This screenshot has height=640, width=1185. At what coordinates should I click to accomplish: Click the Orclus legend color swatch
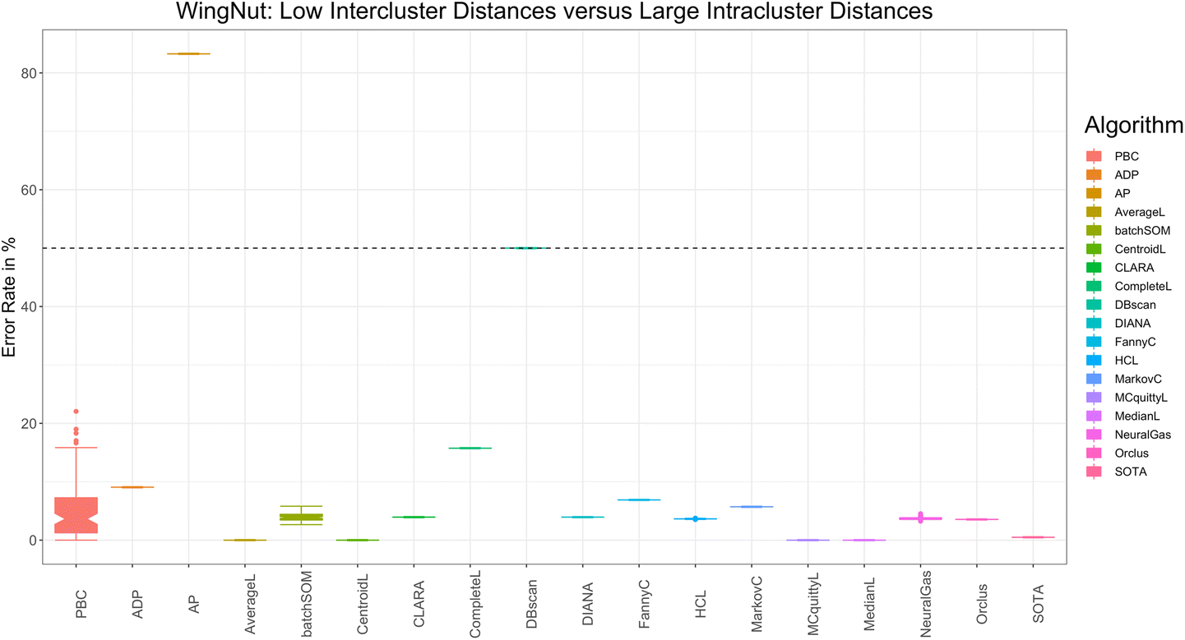[x=1095, y=454]
